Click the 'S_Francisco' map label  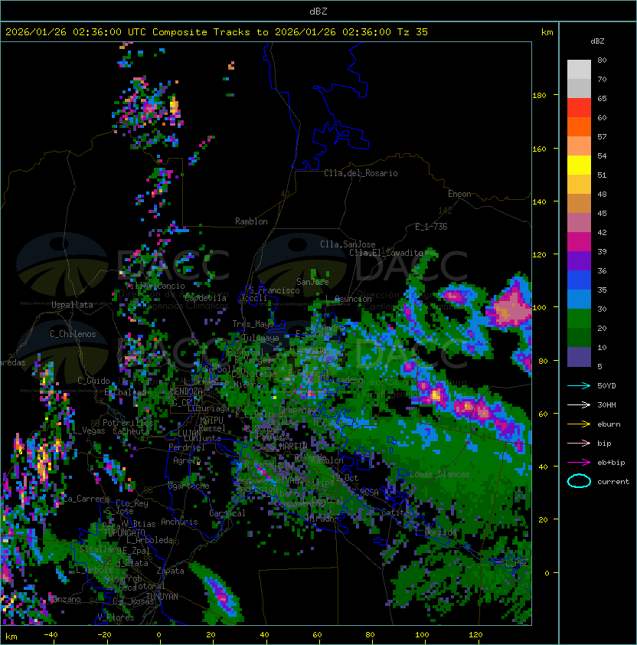(275, 290)
